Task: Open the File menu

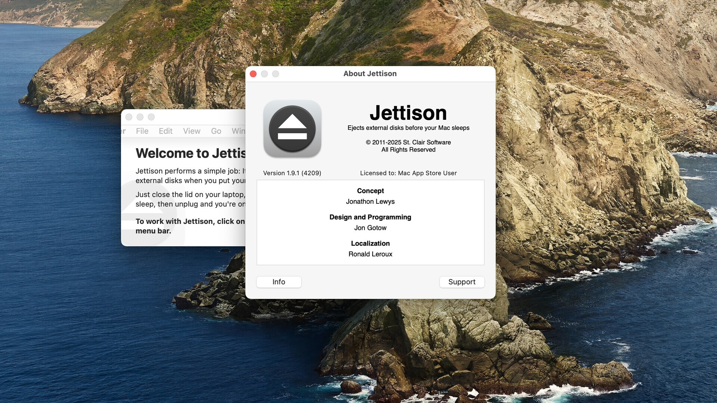Action: 142,131
